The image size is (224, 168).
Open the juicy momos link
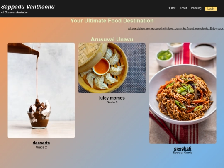(112, 98)
